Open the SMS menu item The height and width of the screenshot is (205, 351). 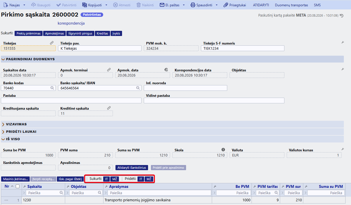[x=317, y=5]
